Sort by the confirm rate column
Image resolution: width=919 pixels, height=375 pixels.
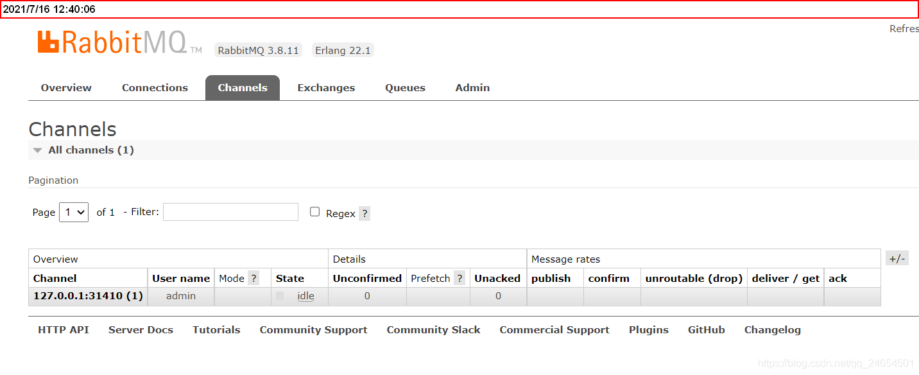click(608, 279)
